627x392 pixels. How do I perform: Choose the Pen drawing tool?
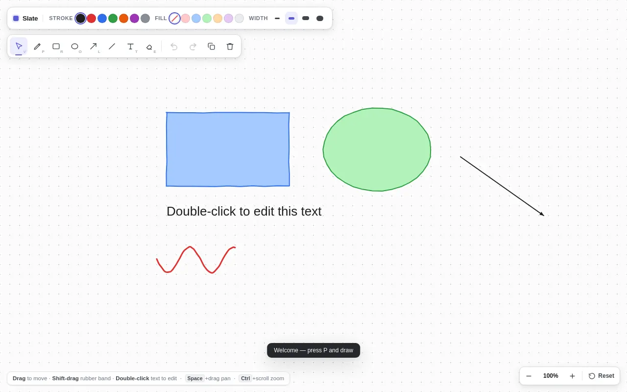tap(37, 46)
